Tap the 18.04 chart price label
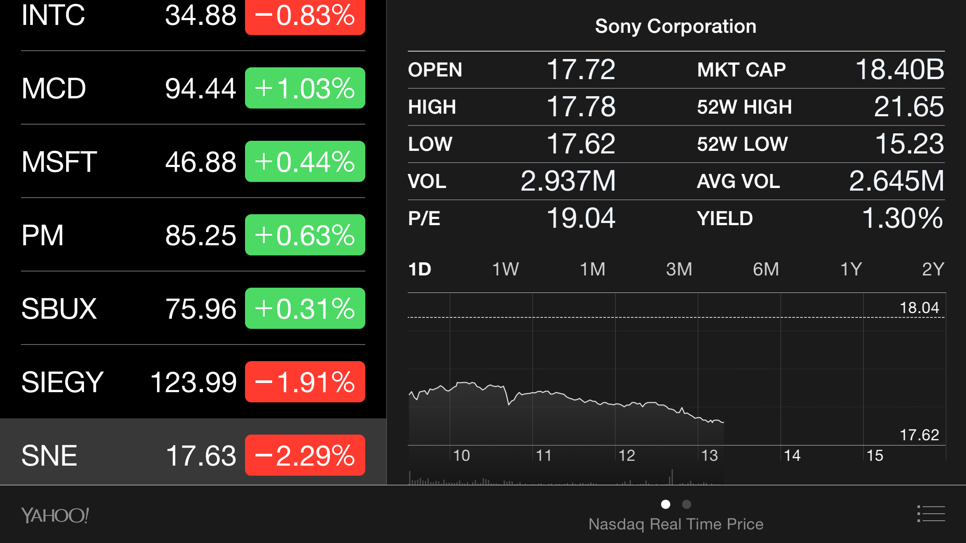 point(919,308)
